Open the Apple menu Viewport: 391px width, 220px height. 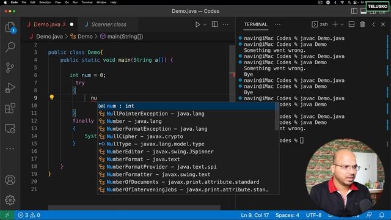pos(5,2)
